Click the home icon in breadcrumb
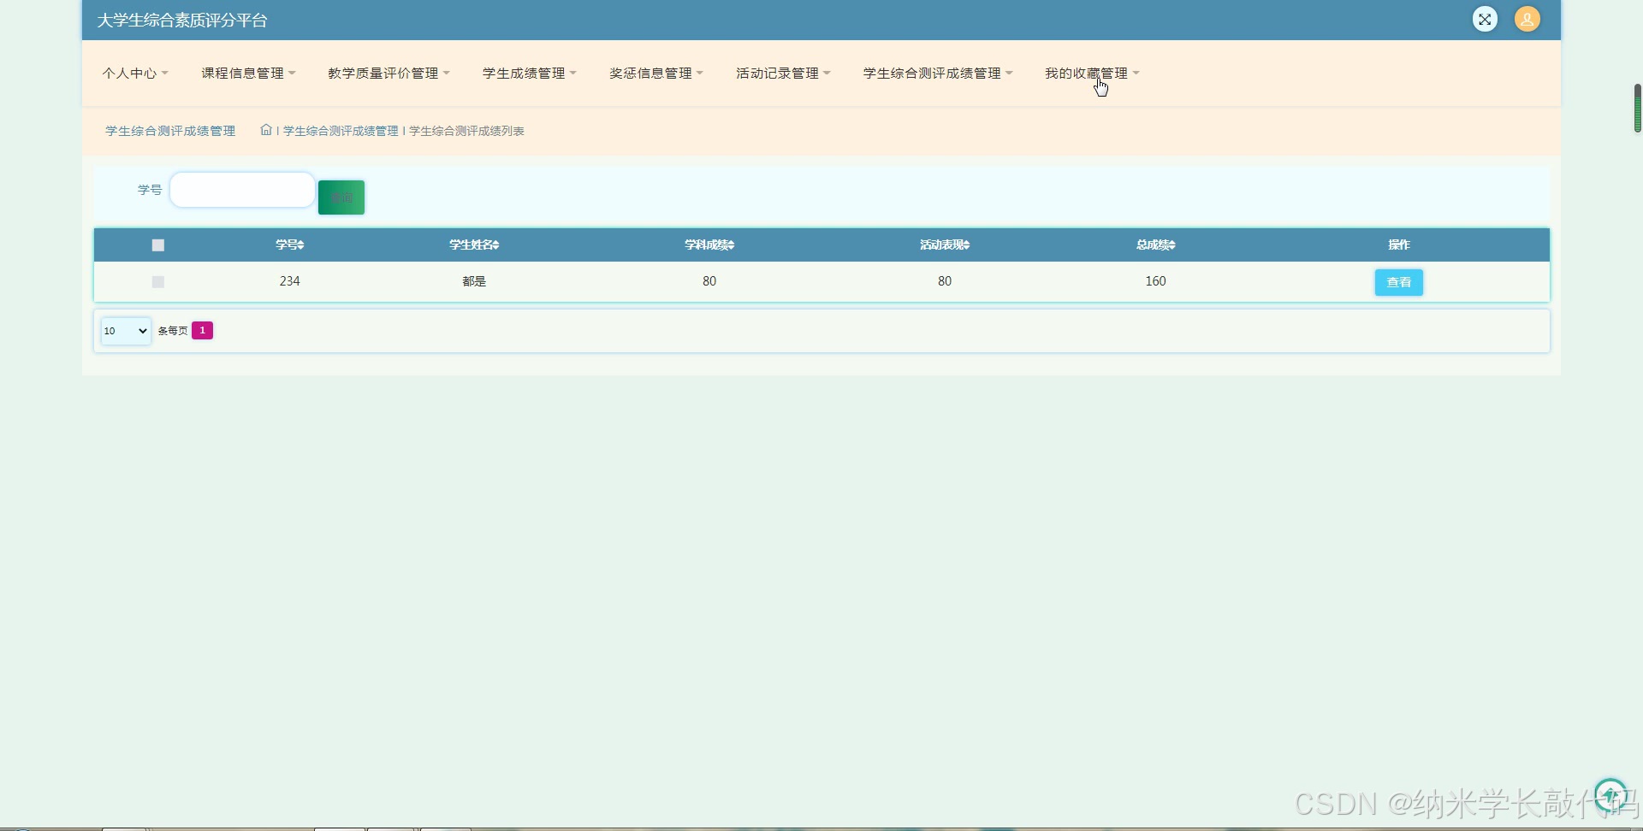1643x831 pixels. (266, 130)
